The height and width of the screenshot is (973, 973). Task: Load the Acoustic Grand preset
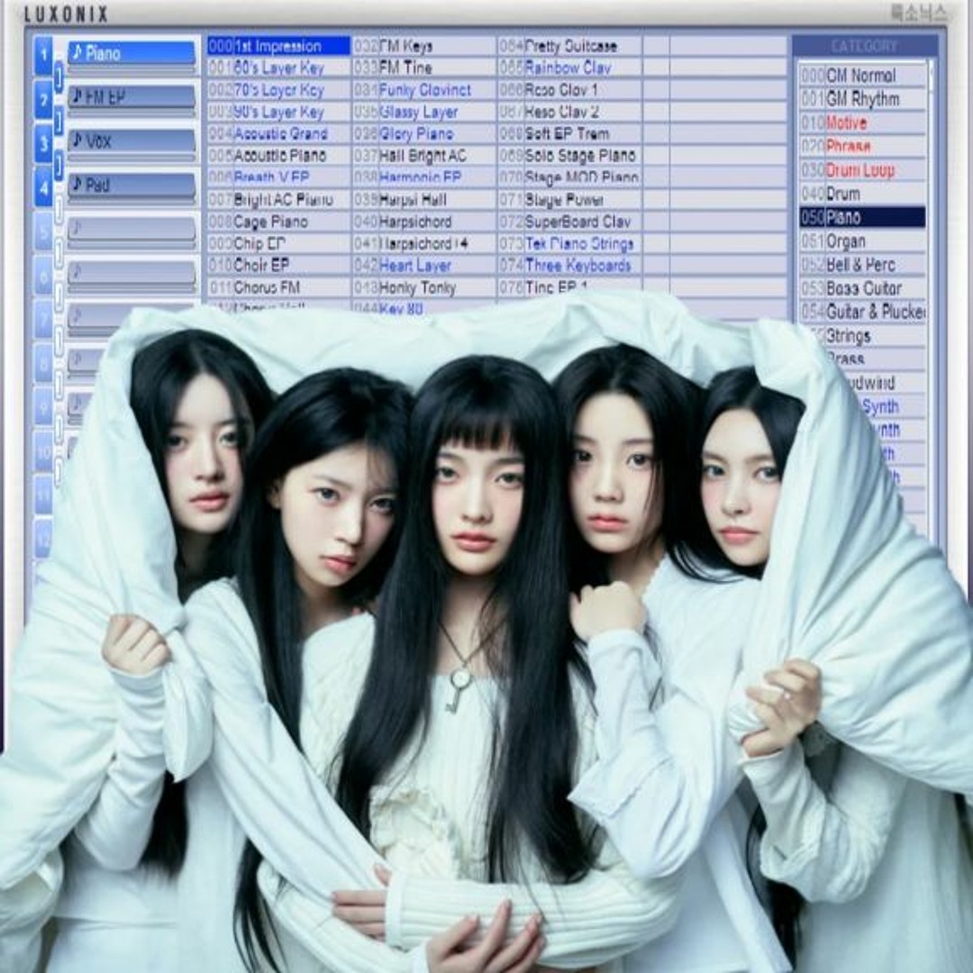(x=280, y=133)
